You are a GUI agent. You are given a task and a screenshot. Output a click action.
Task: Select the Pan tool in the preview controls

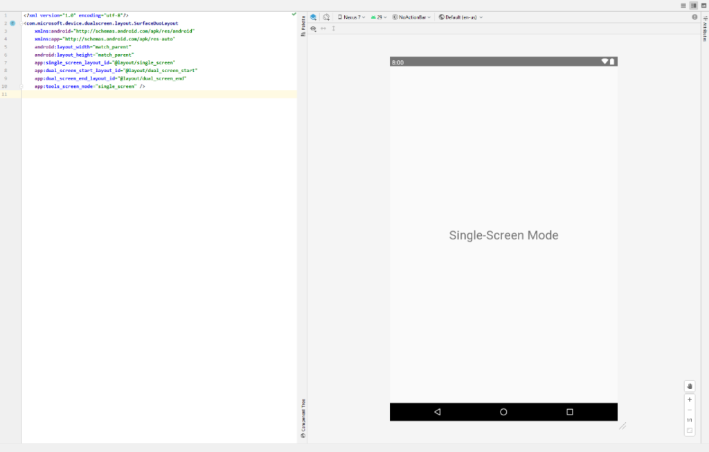[x=690, y=386]
